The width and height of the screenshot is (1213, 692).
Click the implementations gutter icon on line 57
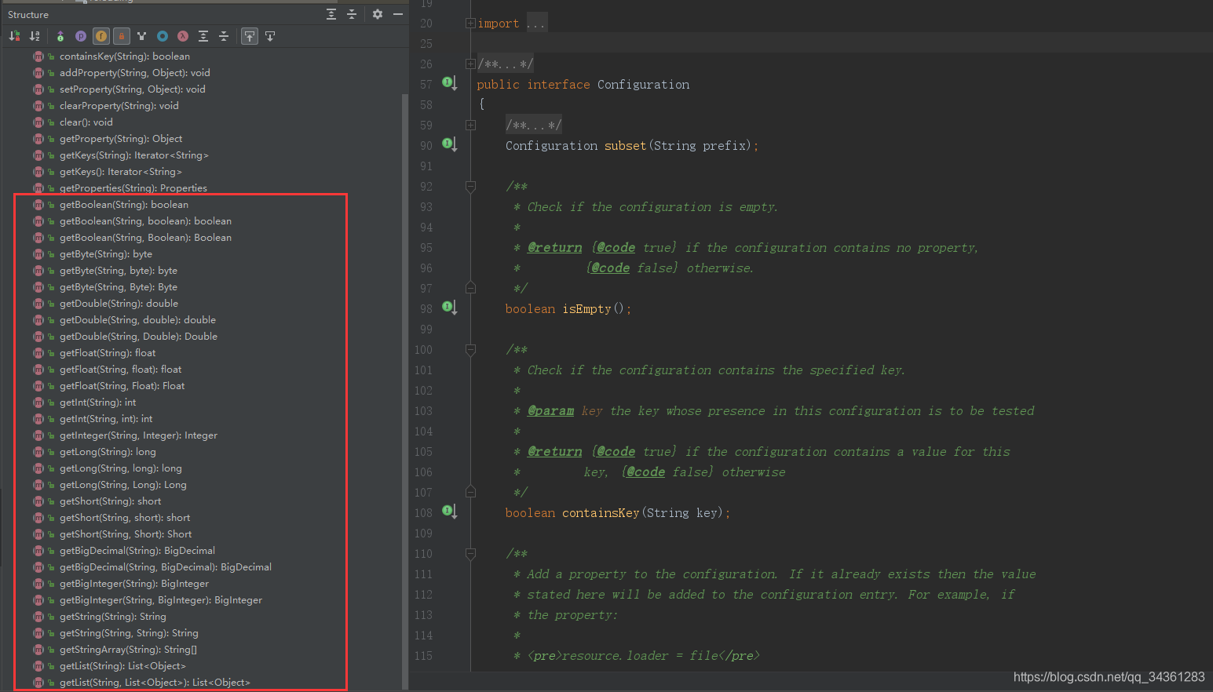coord(449,83)
